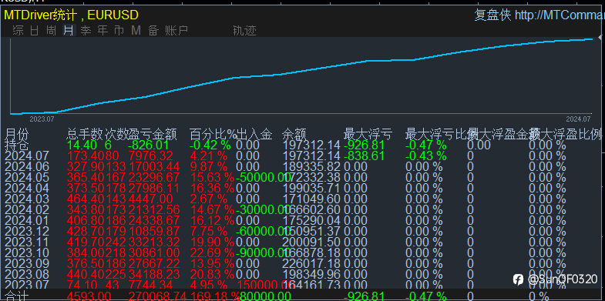The image size is (605, 301).
Task: Click the 复盘侠 label
Action: (492, 15)
